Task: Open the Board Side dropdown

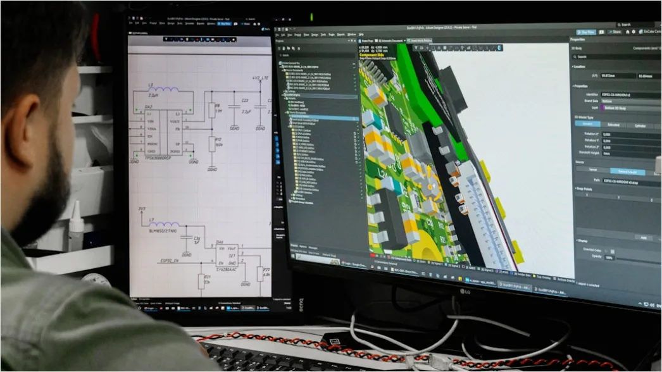Action: coord(631,101)
